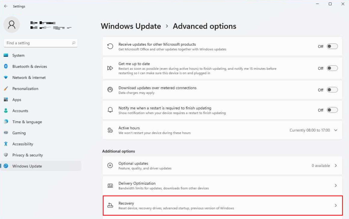The width and height of the screenshot is (349, 219).
Task: Turn on Download updates over metered connections
Action: [332, 90]
